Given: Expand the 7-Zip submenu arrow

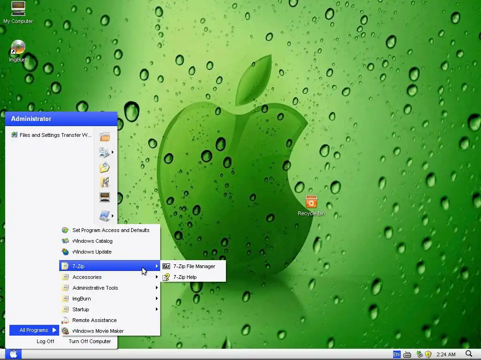Looking at the screenshot, I should click(157, 266).
